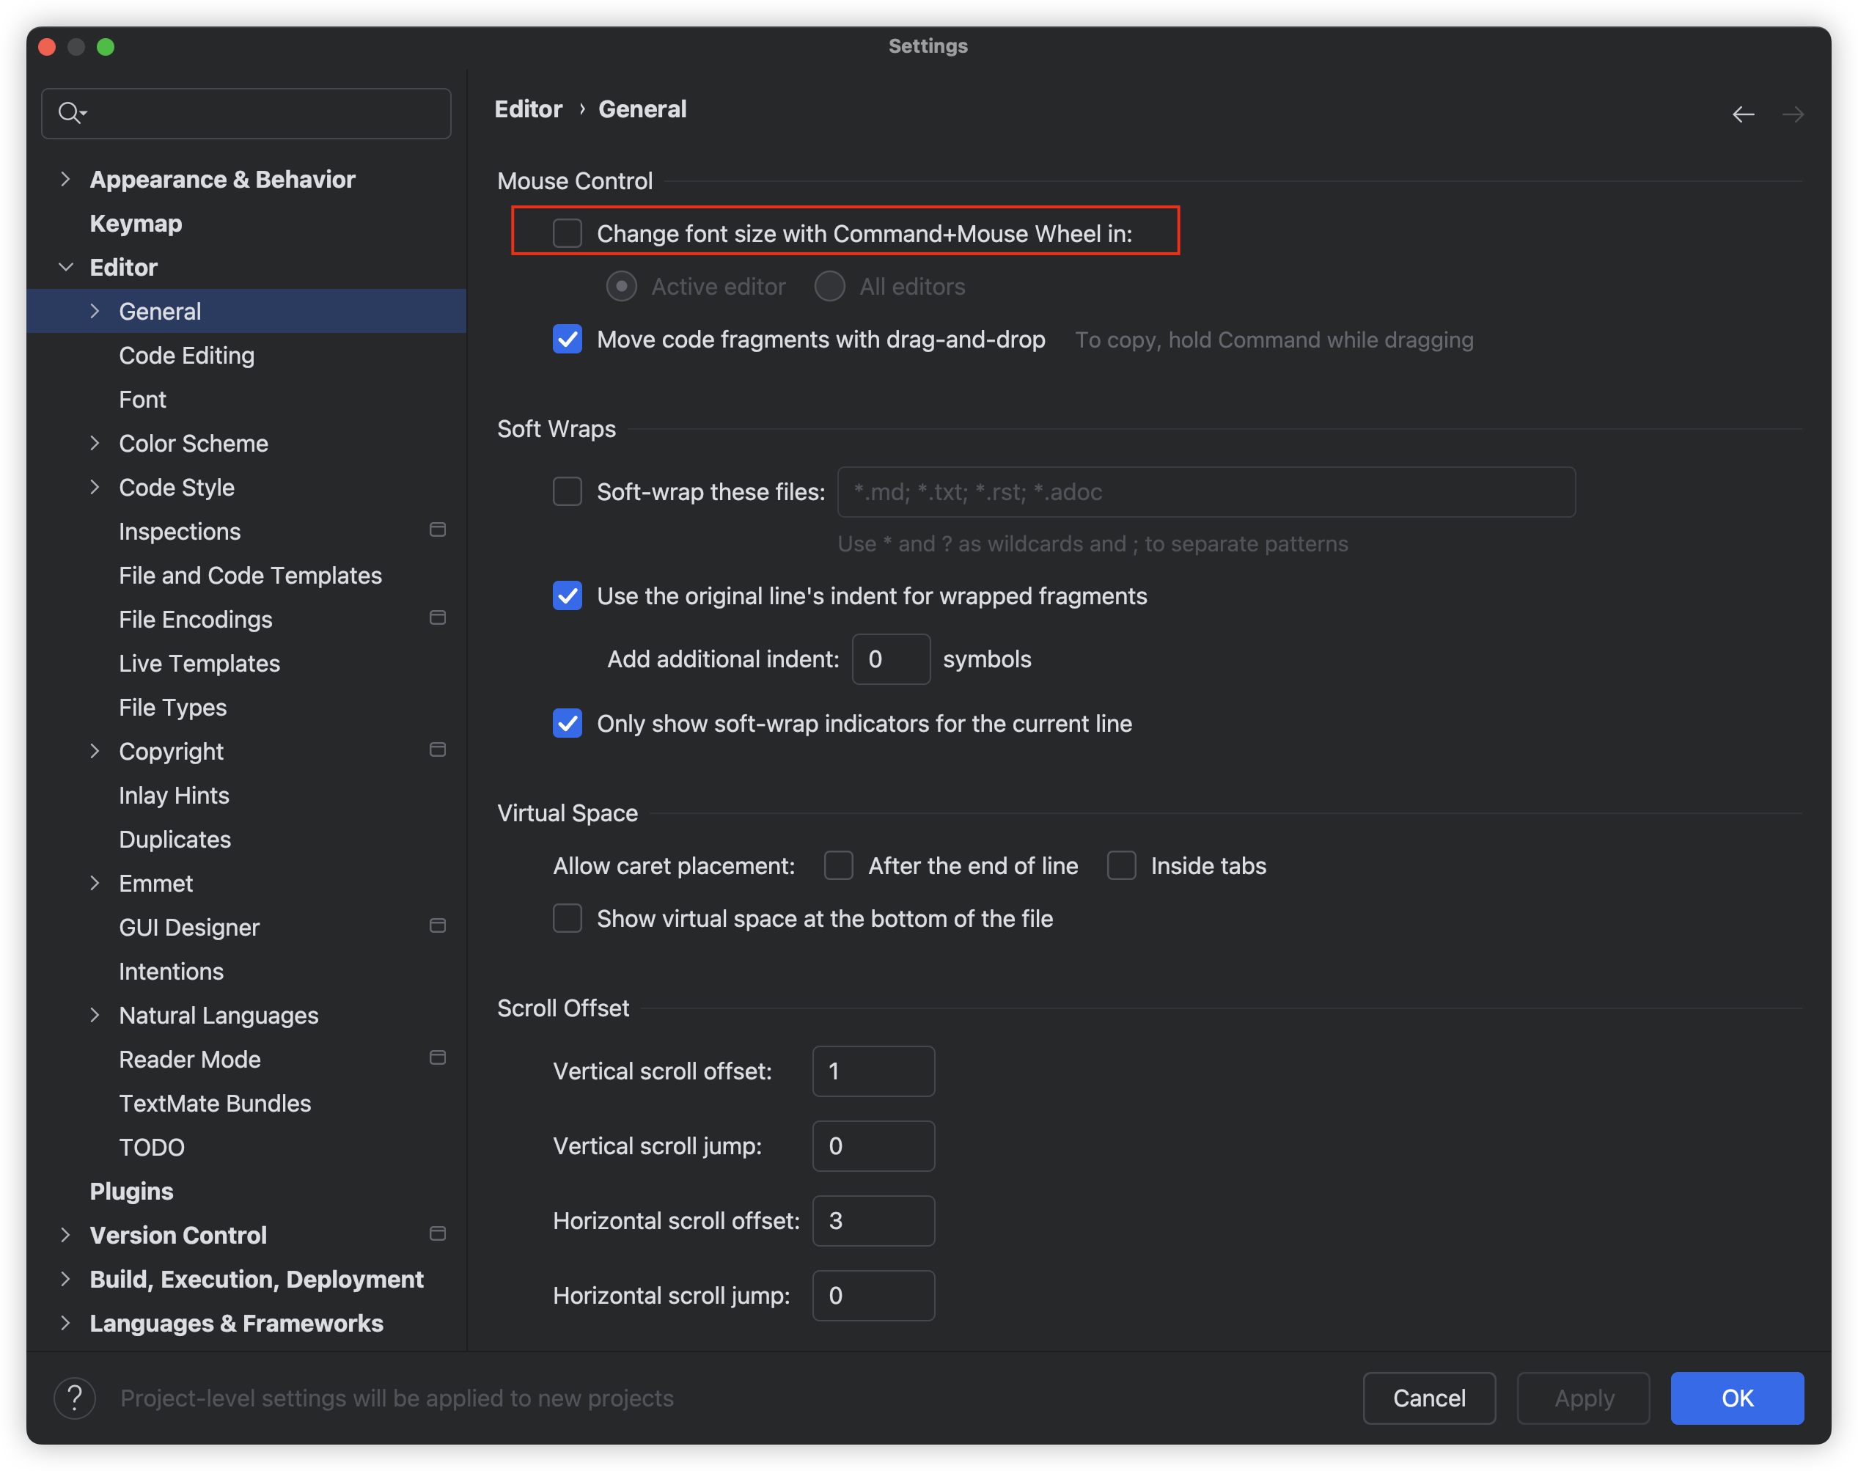The image size is (1858, 1471).
Task: Enable Change font size with Command+Mouse Wheel
Action: click(568, 233)
